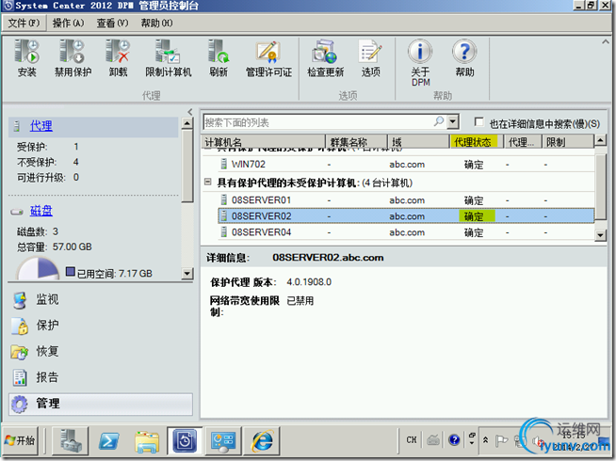616x461 pixels.
Task: Open the 查看(V) menu
Action: click(x=112, y=23)
